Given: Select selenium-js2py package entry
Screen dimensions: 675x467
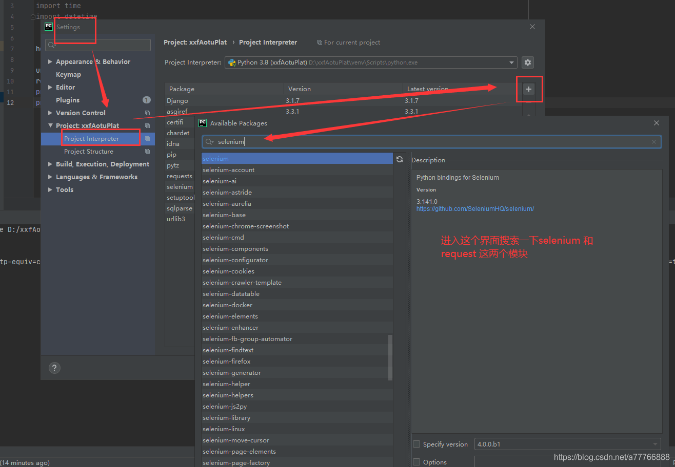Looking at the screenshot, I should [x=297, y=407].
